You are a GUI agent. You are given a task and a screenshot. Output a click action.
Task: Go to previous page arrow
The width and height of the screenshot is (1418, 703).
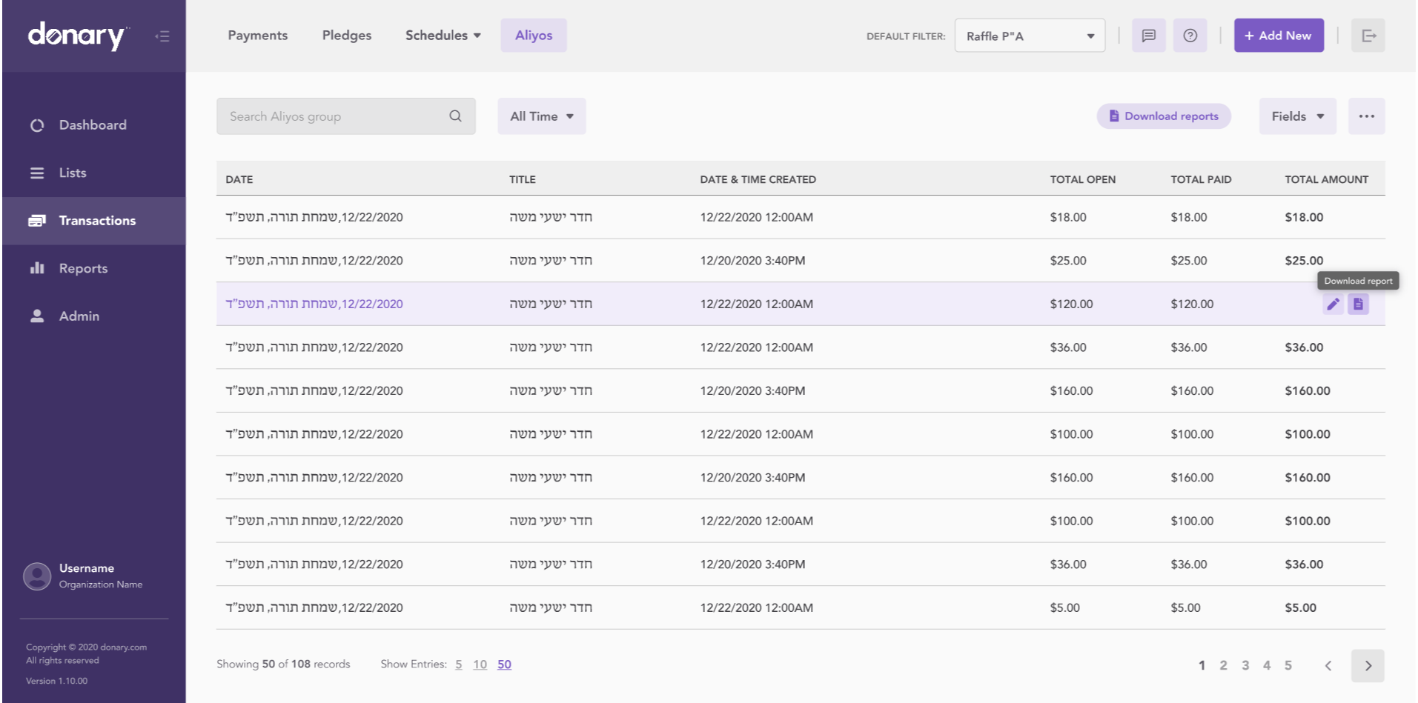1328,665
